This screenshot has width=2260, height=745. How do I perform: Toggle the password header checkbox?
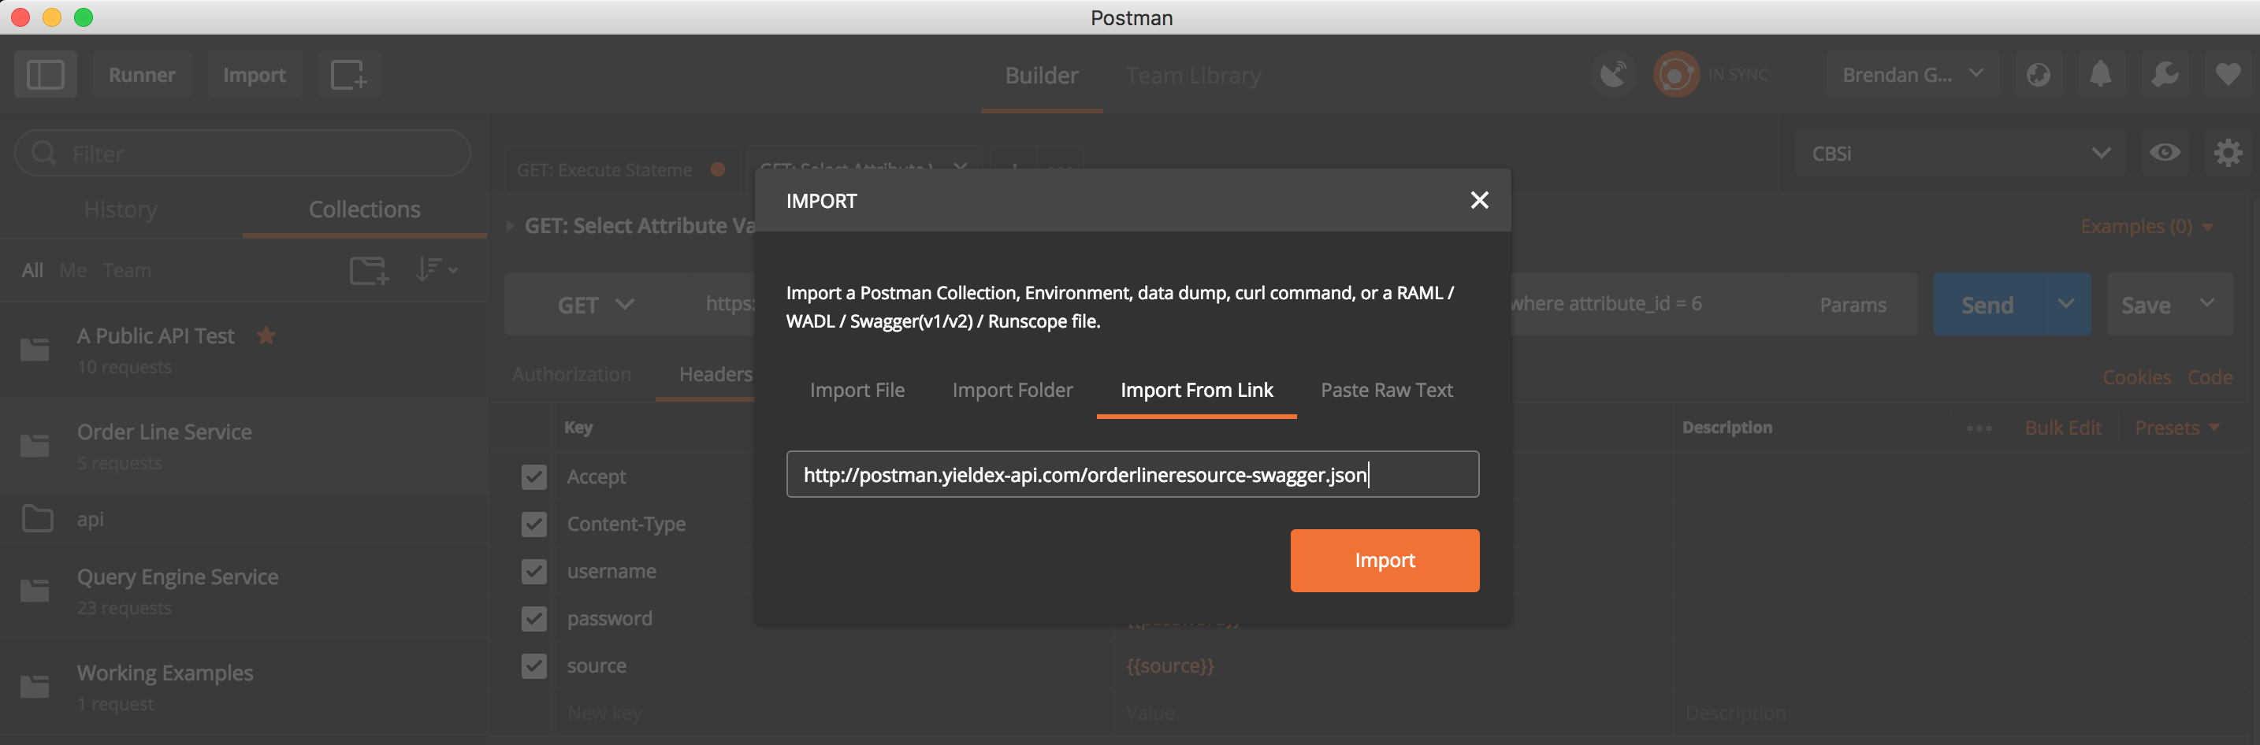click(534, 618)
